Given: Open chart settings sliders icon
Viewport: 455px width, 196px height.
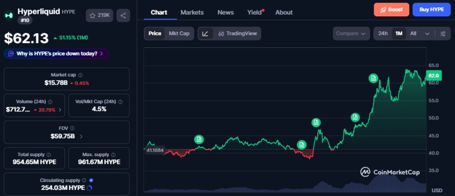Looking at the screenshot, I should click(443, 34).
